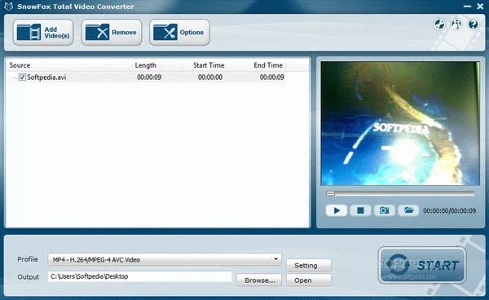
Task: Expand the Profile dropdown arrow
Action: pyautogui.click(x=275, y=259)
